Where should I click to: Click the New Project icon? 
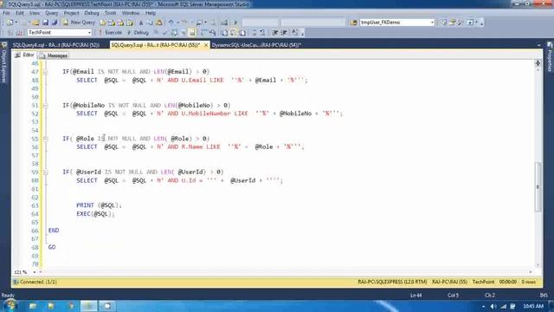click(x=10, y=23)
